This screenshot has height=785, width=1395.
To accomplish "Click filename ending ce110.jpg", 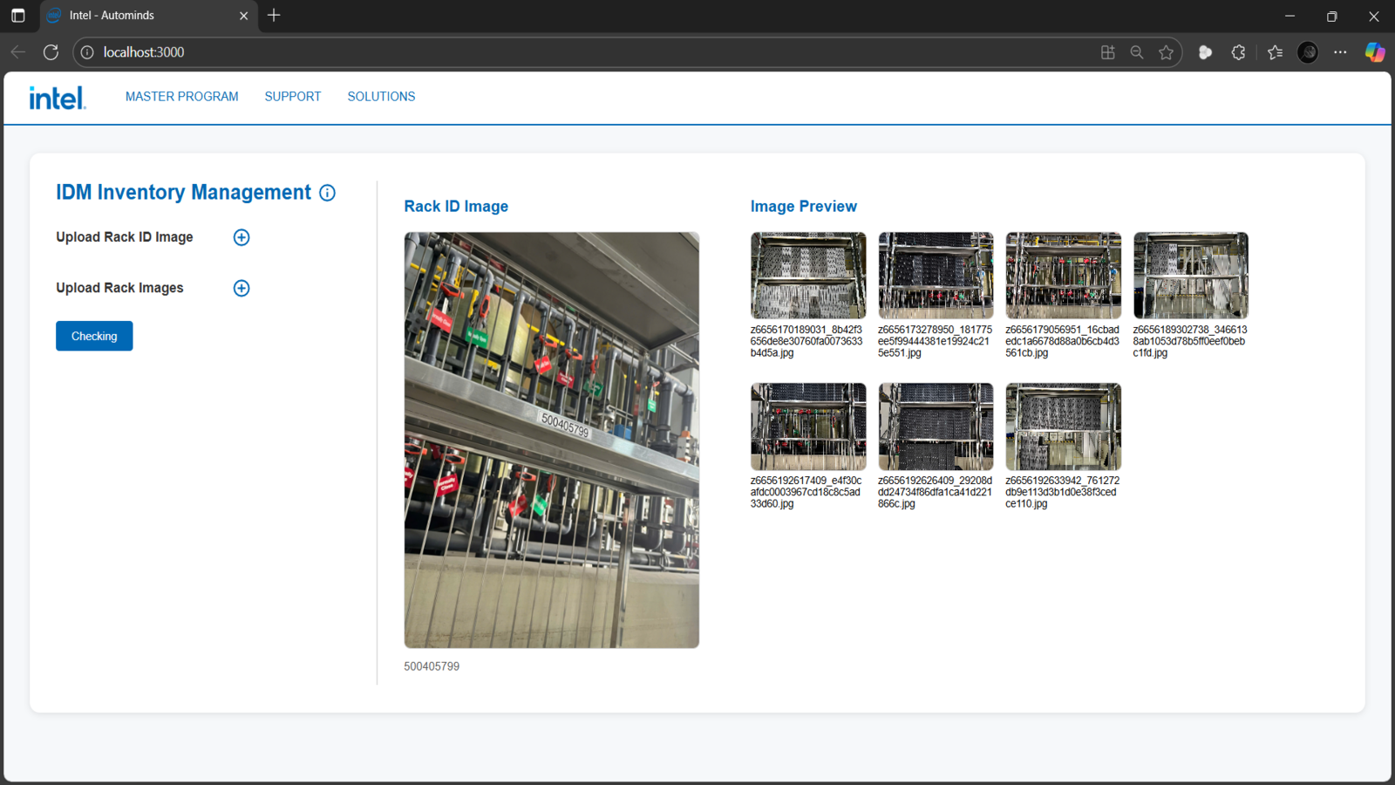I will pyautogui.click(x=1063, y=493).
